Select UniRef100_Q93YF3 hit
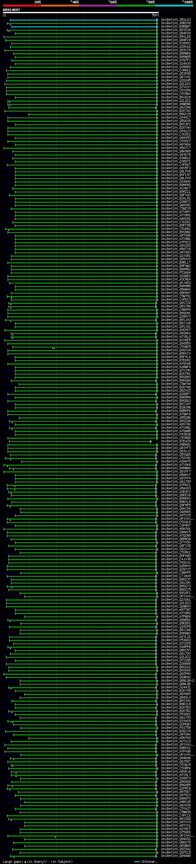Viewport: 196px width, 864px height. pos(176,448)
